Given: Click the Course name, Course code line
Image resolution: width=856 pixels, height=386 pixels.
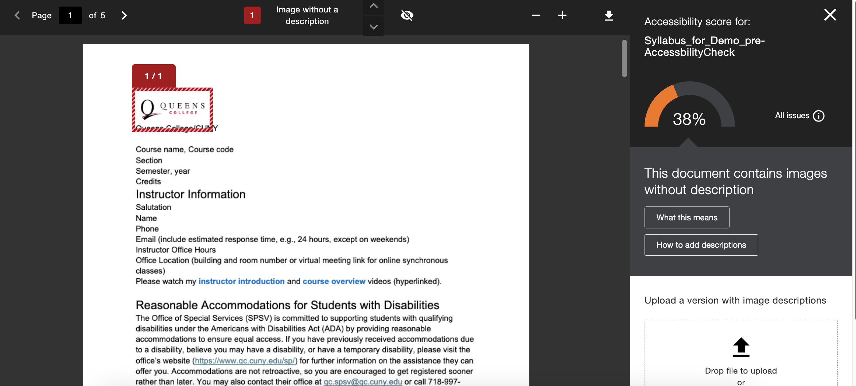Looking at the screenshot, I should [184, 150].
